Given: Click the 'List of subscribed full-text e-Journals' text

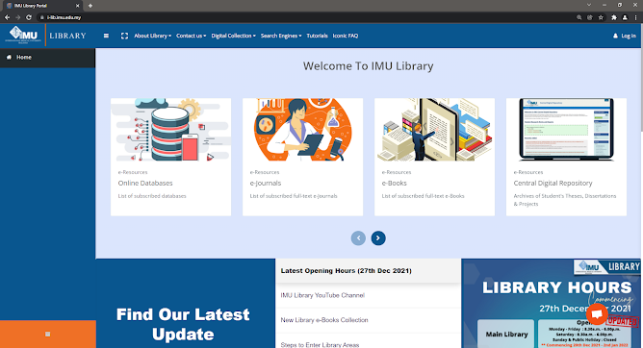Looking at the screenshot, I should (x=294, y=196).
